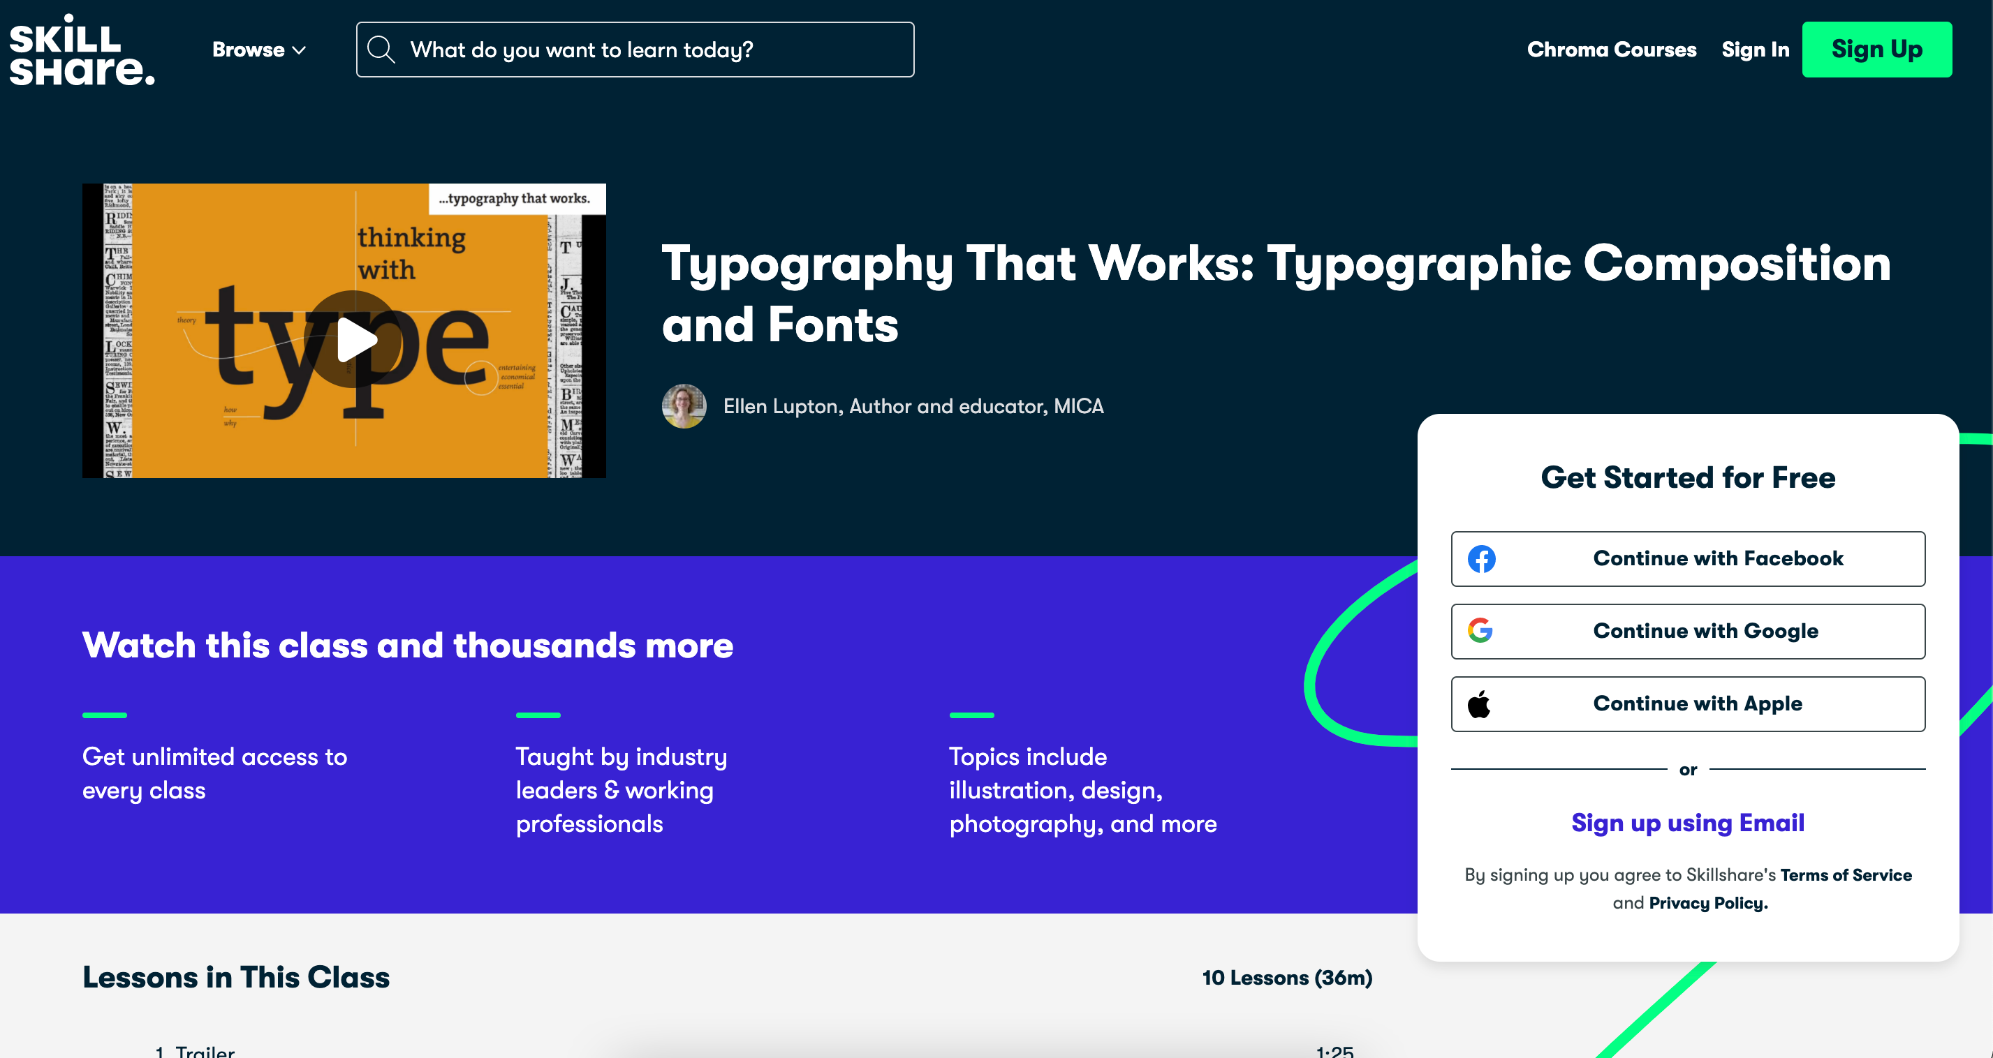Play the class trailer video

[353, 338]
